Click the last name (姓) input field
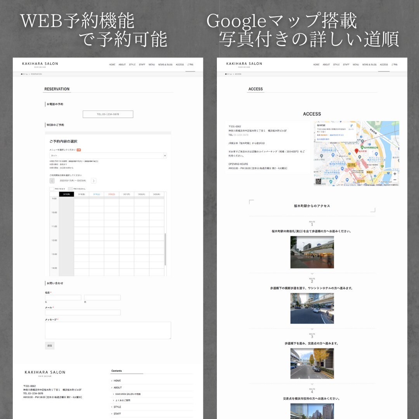 click(102, 298)
